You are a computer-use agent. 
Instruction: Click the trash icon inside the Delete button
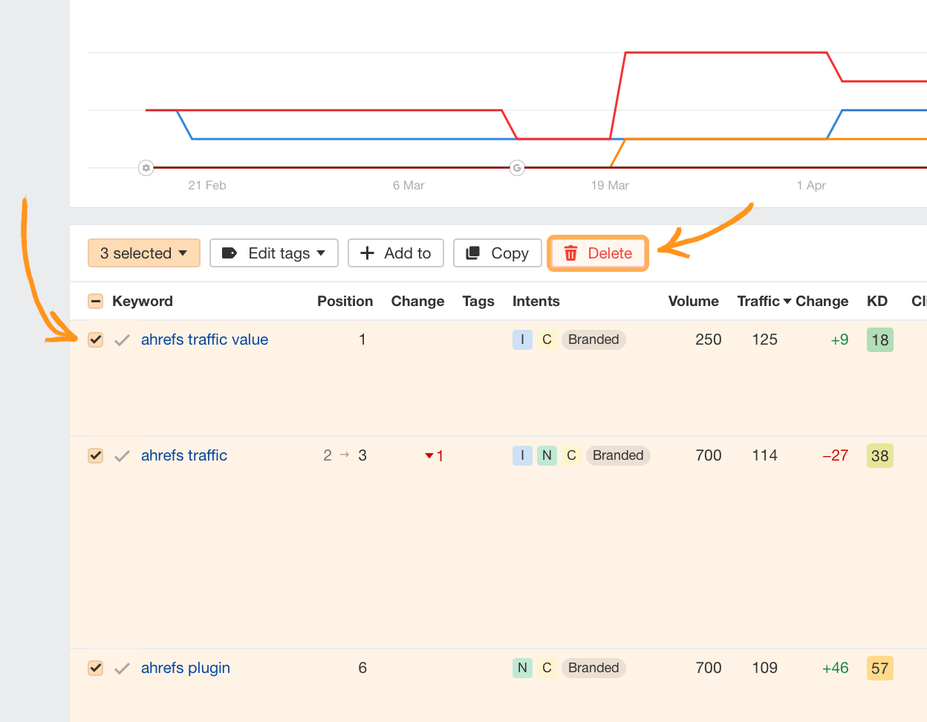(571, 253)
